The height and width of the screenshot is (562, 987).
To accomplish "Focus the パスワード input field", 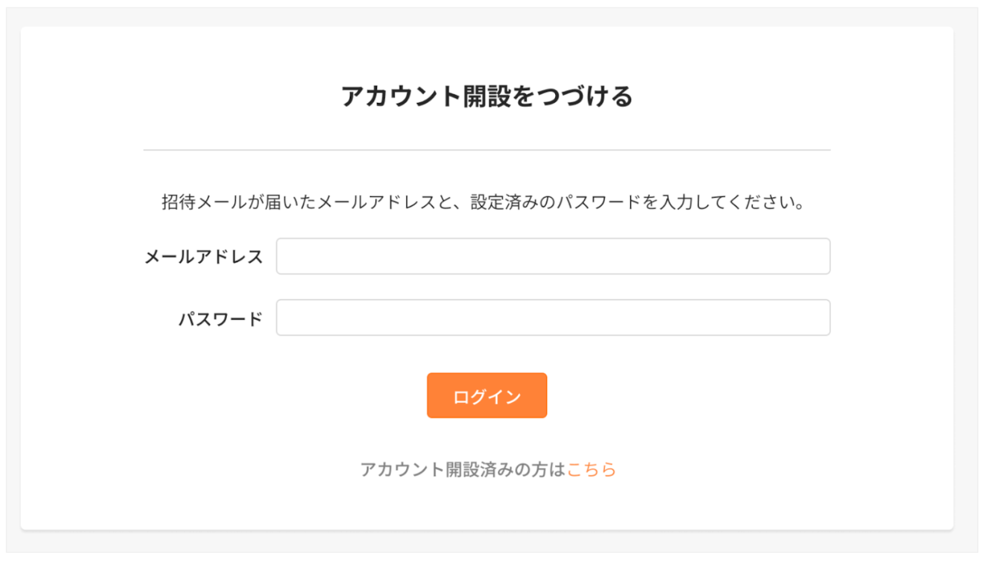I will point(553,318).
